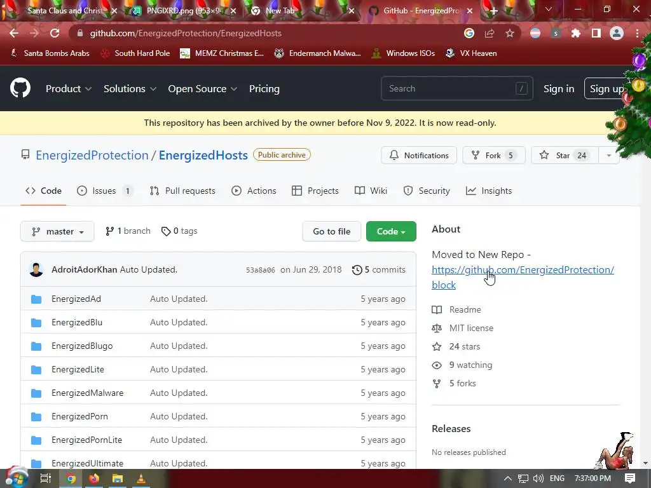This screenshot has width=651, height=488.
Task: Click the EnergizedMalware folder icon
Action: point(36,393)
